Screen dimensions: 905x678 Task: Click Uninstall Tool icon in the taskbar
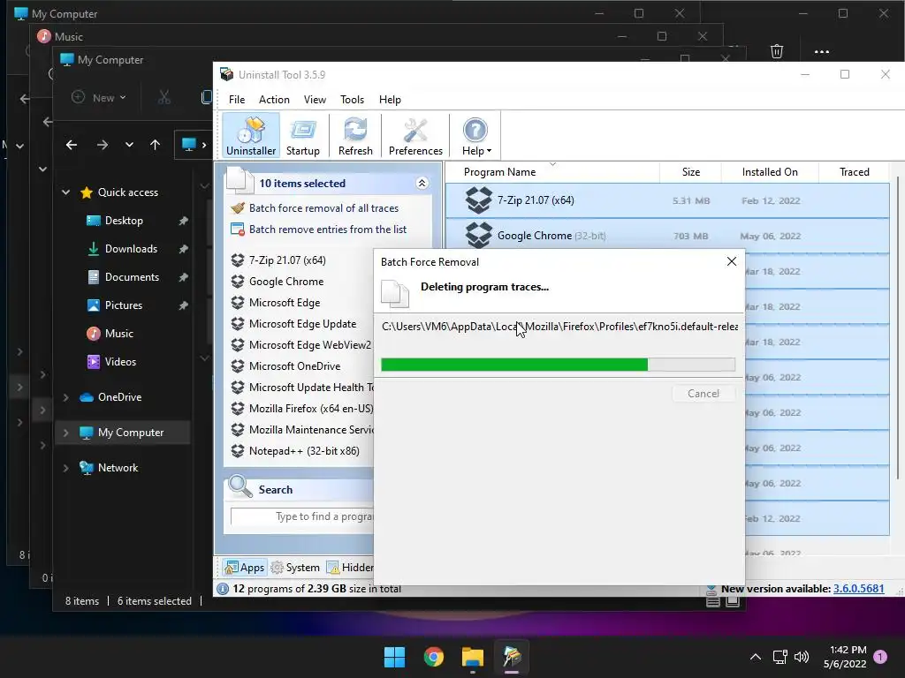512,657
